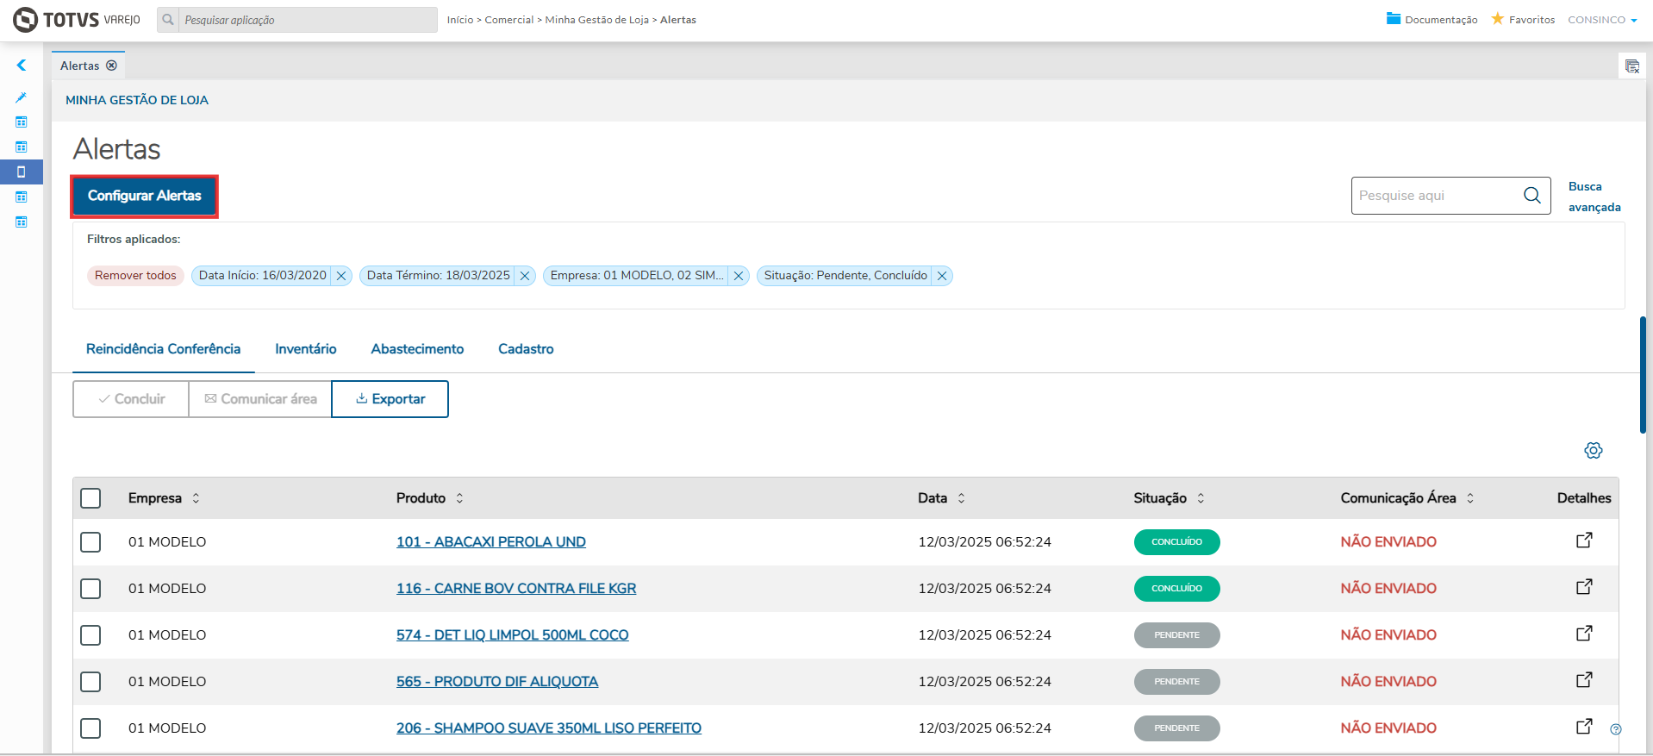This screenshot has width=1653, height=756.
Task: Switch to the Inventário tab
Action: (x=306, y=349)
